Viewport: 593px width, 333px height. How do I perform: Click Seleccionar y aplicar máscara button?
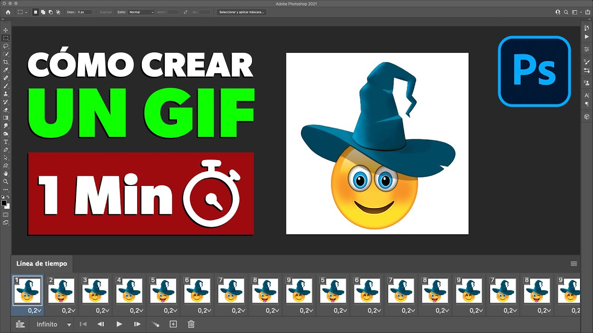coord(241,12)
